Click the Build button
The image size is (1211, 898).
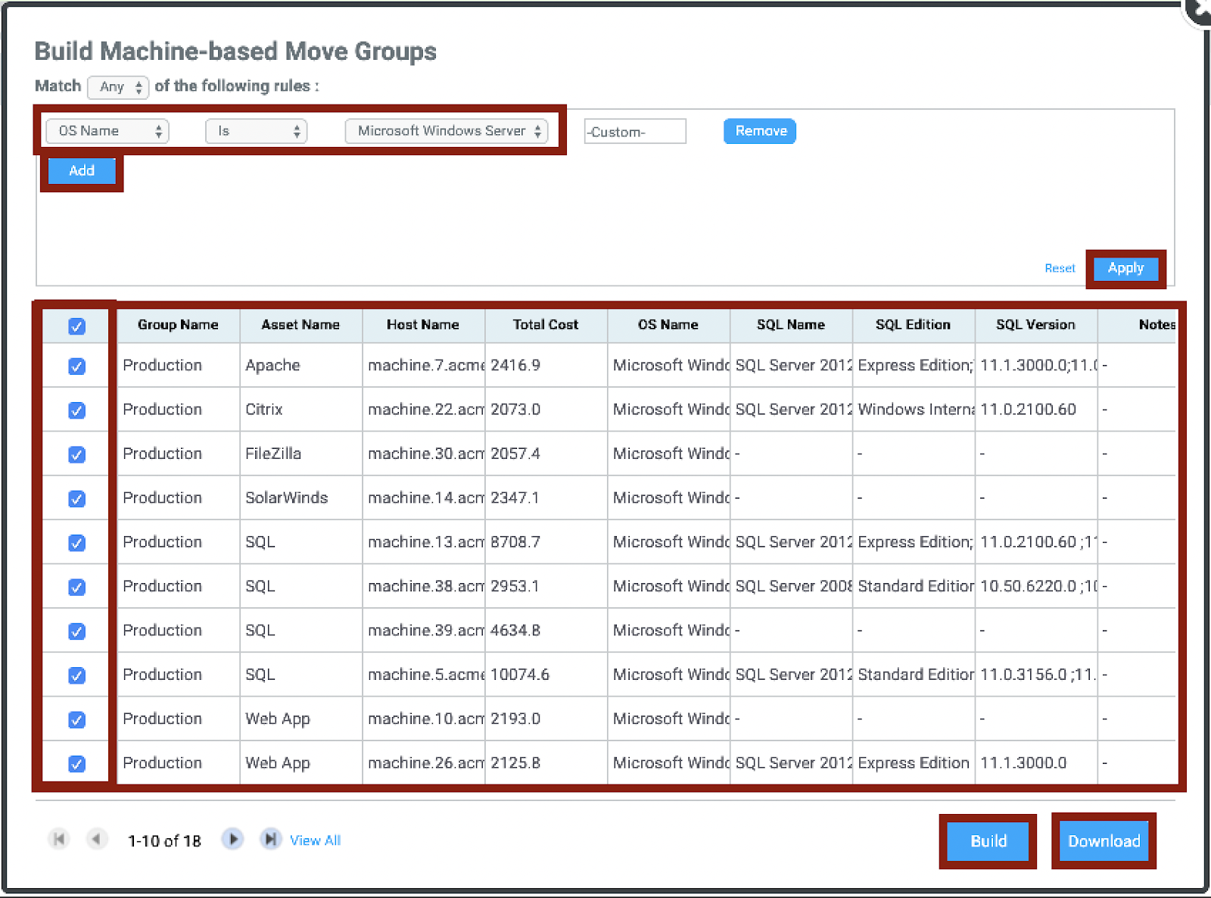[988, 841]
